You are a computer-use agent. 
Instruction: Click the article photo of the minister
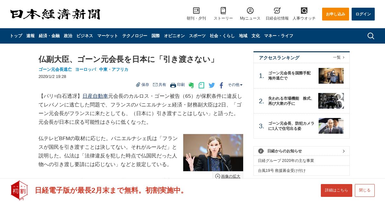coord(213,153)
